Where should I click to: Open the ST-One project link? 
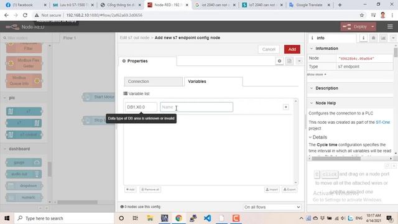(x=383, y=122)
